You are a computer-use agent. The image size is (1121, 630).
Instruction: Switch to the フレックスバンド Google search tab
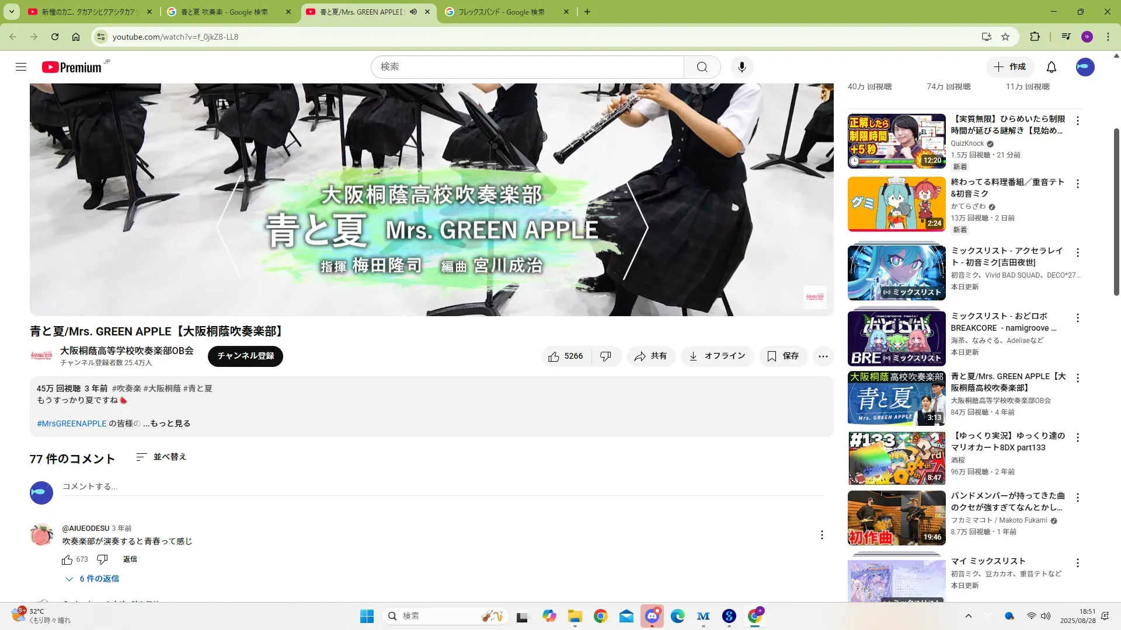click(501, 12)
